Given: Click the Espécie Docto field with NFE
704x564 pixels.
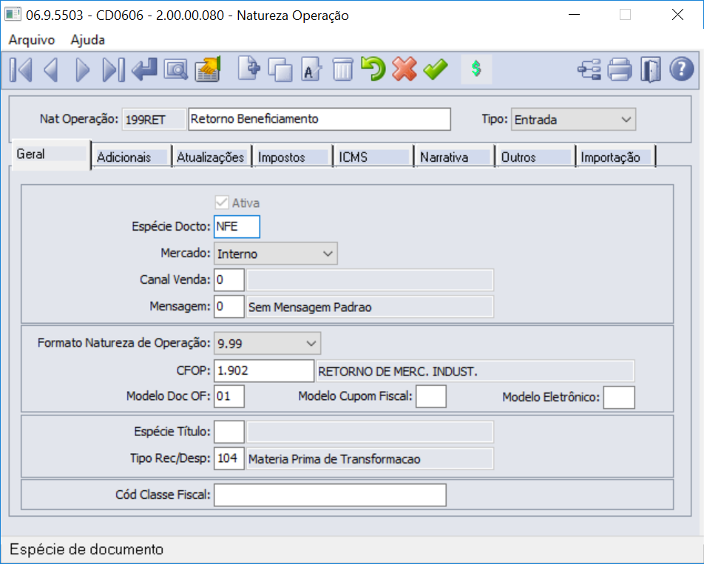Looking at the screenshot, I should [237, 227].
